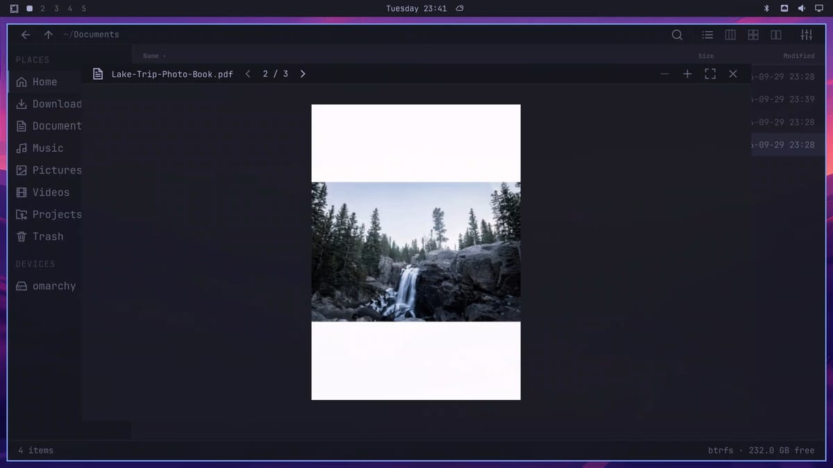Click the waterfall photo on the page
833x468 pixels.
click(416, 252)
